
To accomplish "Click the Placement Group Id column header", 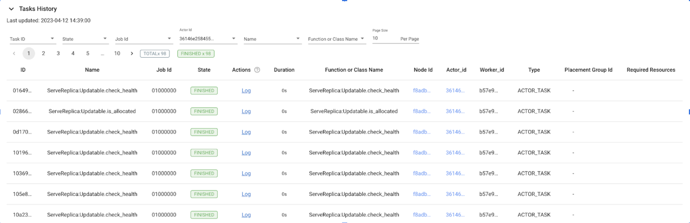I will [x=588, y=70].
